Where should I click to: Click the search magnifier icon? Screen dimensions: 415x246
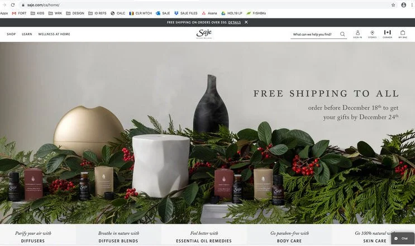point(342,34)
